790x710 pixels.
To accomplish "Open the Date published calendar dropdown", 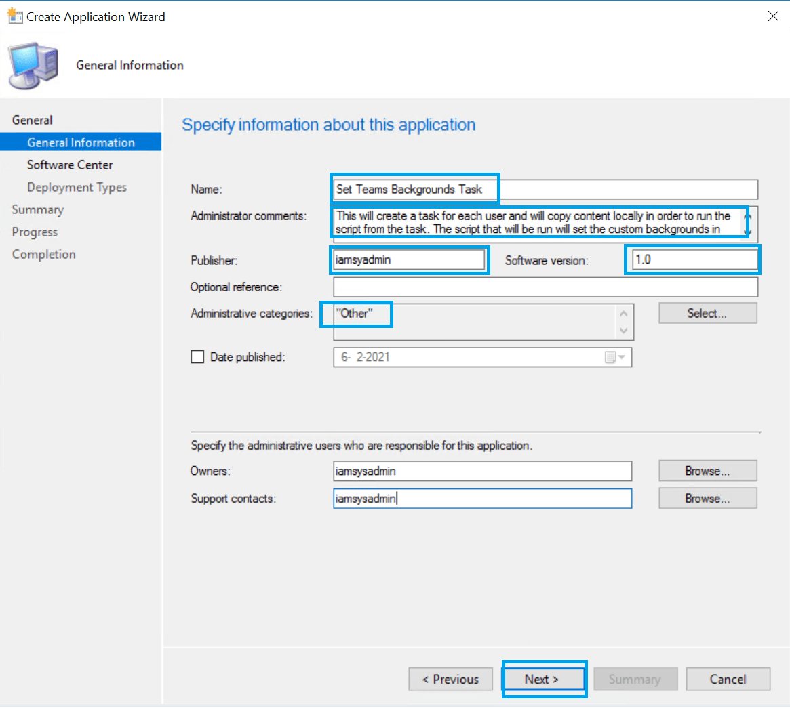I will [x=615, y=358].
